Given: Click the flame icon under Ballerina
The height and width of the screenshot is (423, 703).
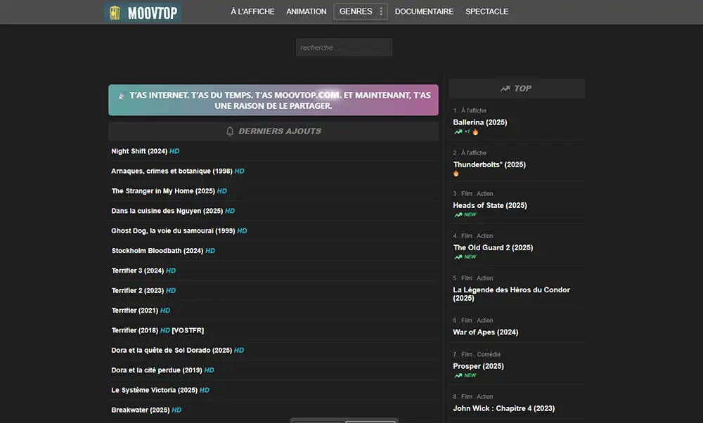Looking at the screenshot, I should (475, 132).
